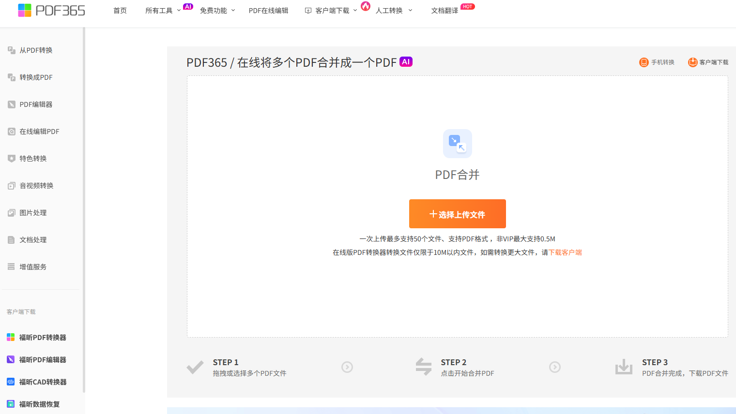Expand the 免费功能 dropdown menu
The width and height of the screenshot is (736, 414).
[x=217, y=11]
